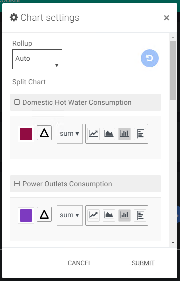
Task: Open the Rollup Auto dropdown
Action: (x=37, y=59)
